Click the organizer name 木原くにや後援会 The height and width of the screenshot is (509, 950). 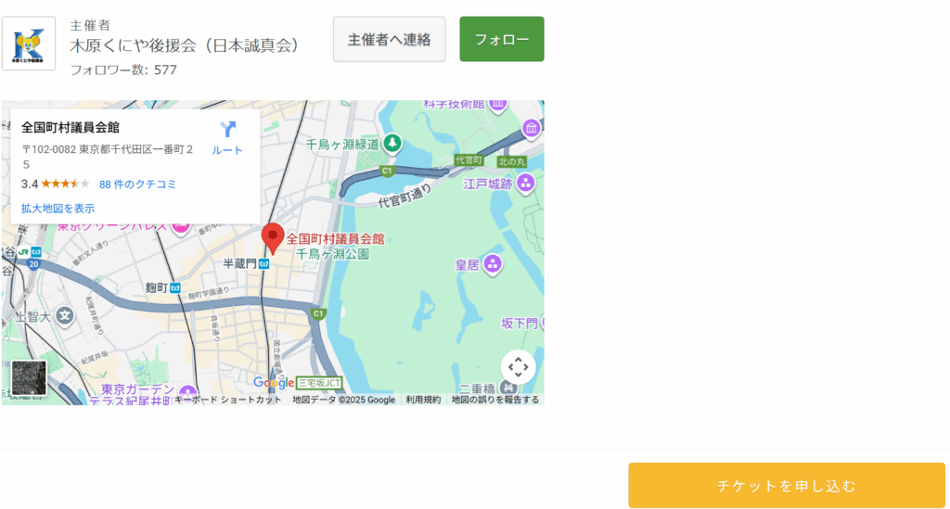186,45
